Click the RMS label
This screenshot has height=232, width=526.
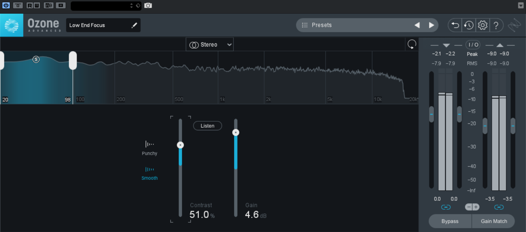click(x=472, y=63)
